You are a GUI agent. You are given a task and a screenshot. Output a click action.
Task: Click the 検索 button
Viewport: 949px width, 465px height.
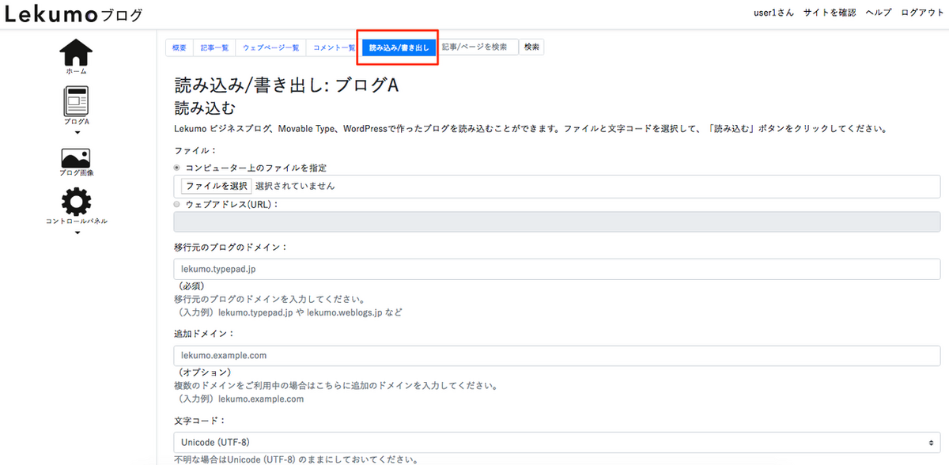532,47
